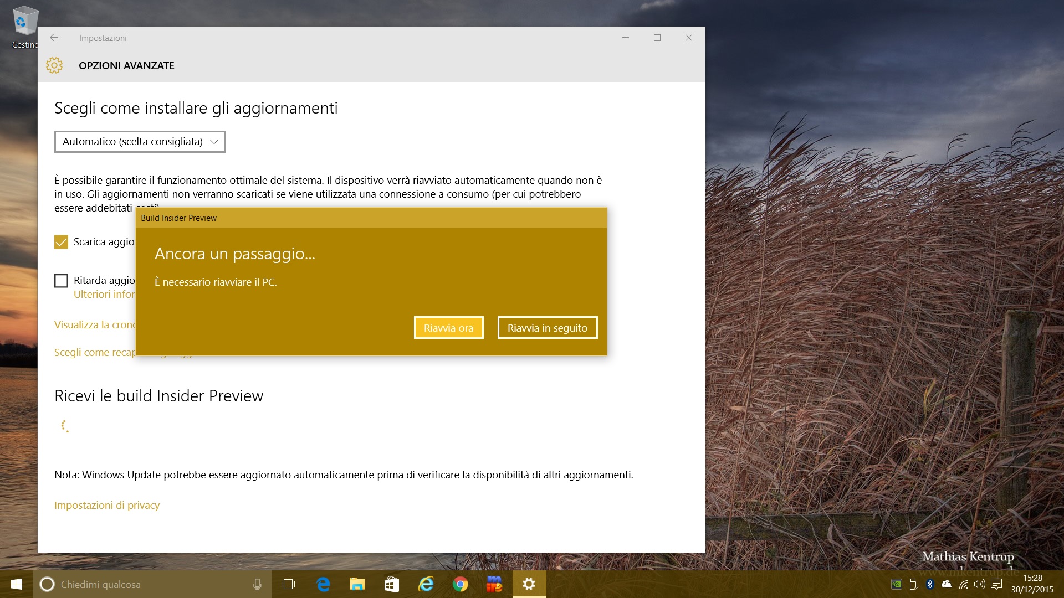
Task: Click the Settings gear in taskbar
Action: coord(529,584)
